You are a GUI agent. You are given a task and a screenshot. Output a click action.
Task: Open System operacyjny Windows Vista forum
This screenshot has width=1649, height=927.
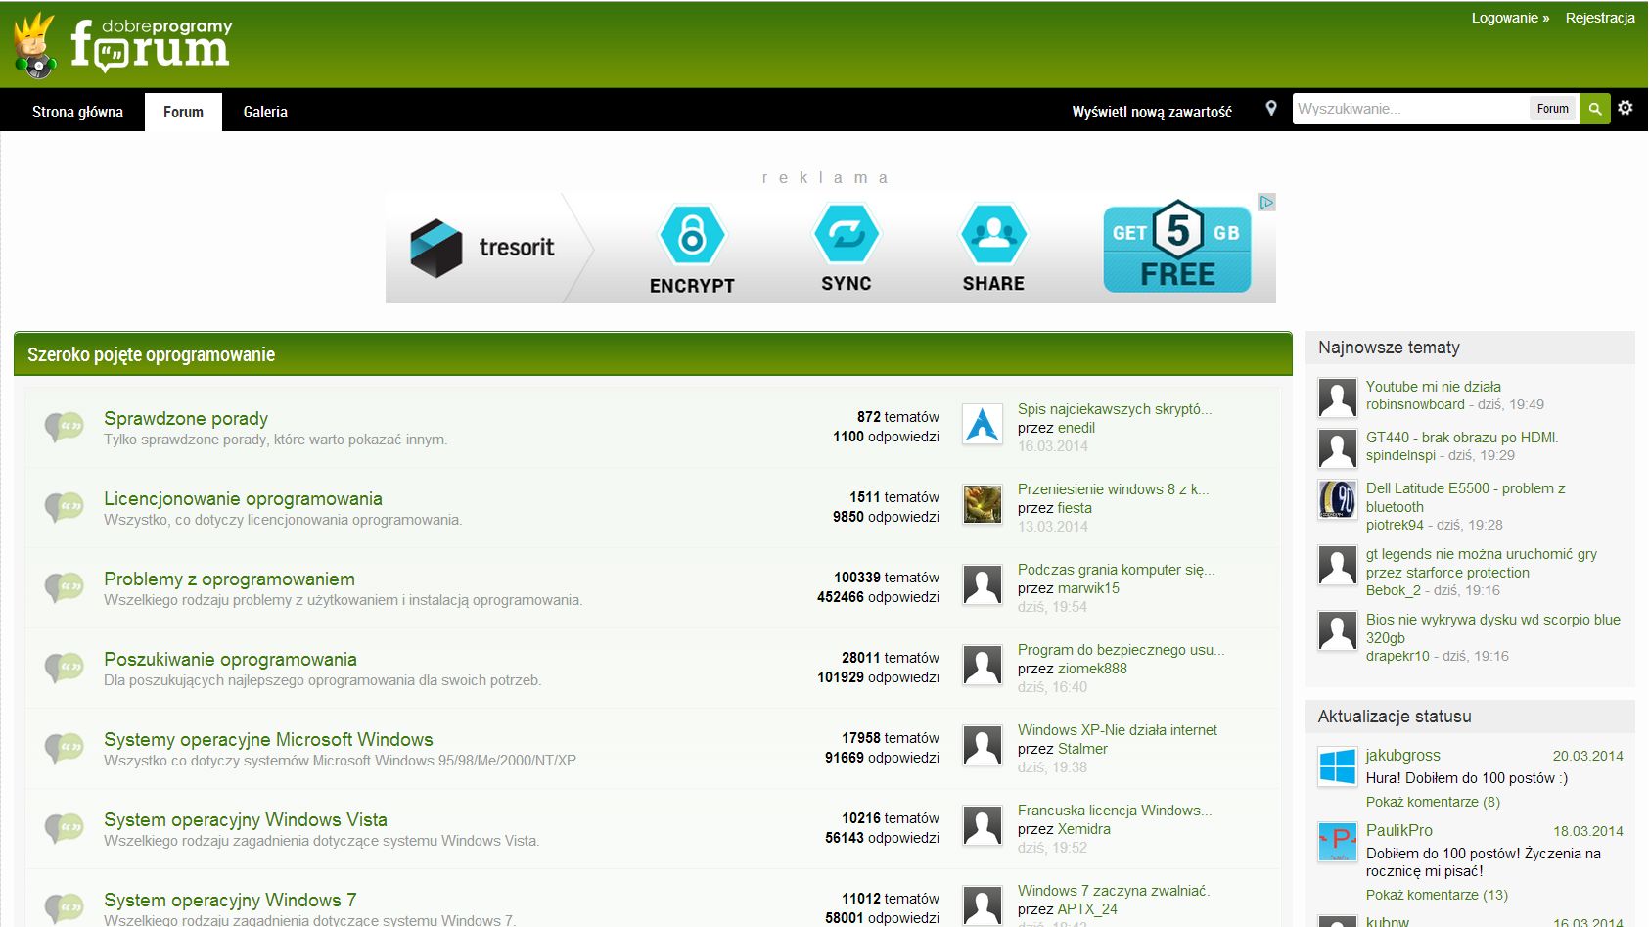(246, 819)
